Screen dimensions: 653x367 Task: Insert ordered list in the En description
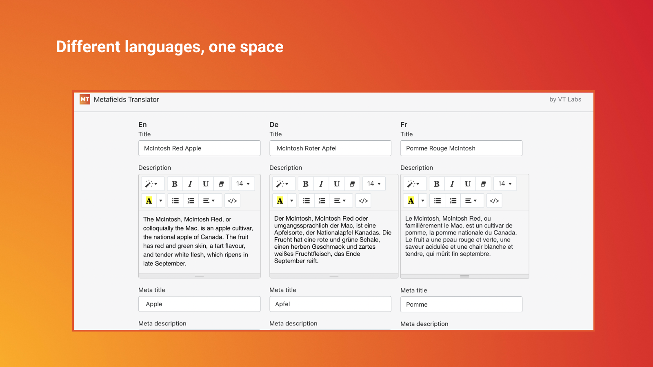click(191, 201)
